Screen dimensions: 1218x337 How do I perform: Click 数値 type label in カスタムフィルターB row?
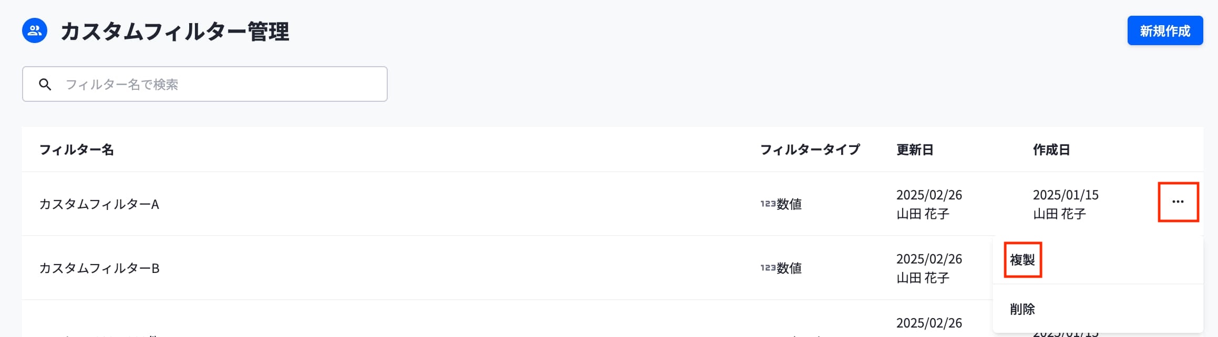click(x=789, y=268)
